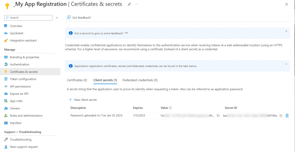Click the pin icon next to page title
295x152 pixels.
[129, 4]
